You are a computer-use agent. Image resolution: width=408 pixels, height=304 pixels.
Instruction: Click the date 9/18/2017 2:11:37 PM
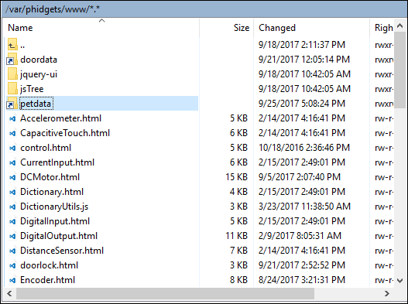pyautogui.click(x=302, y=45)
